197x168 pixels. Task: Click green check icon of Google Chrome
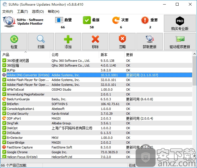coord(4,152)
